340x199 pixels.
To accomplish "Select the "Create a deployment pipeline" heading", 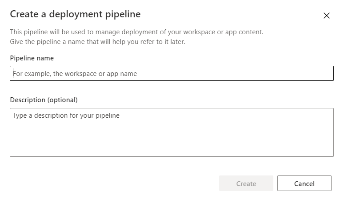I will 75,14.
